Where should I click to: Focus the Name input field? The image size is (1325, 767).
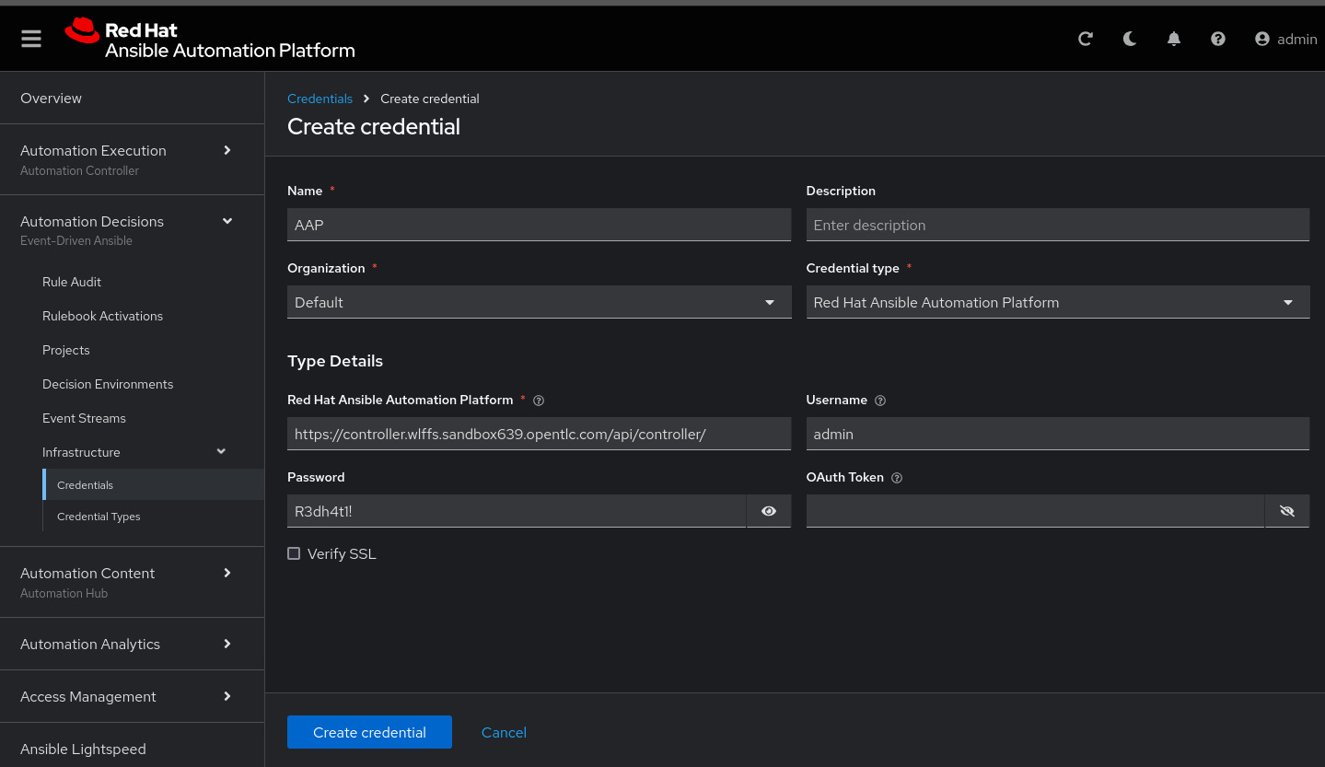click(539, 225)
